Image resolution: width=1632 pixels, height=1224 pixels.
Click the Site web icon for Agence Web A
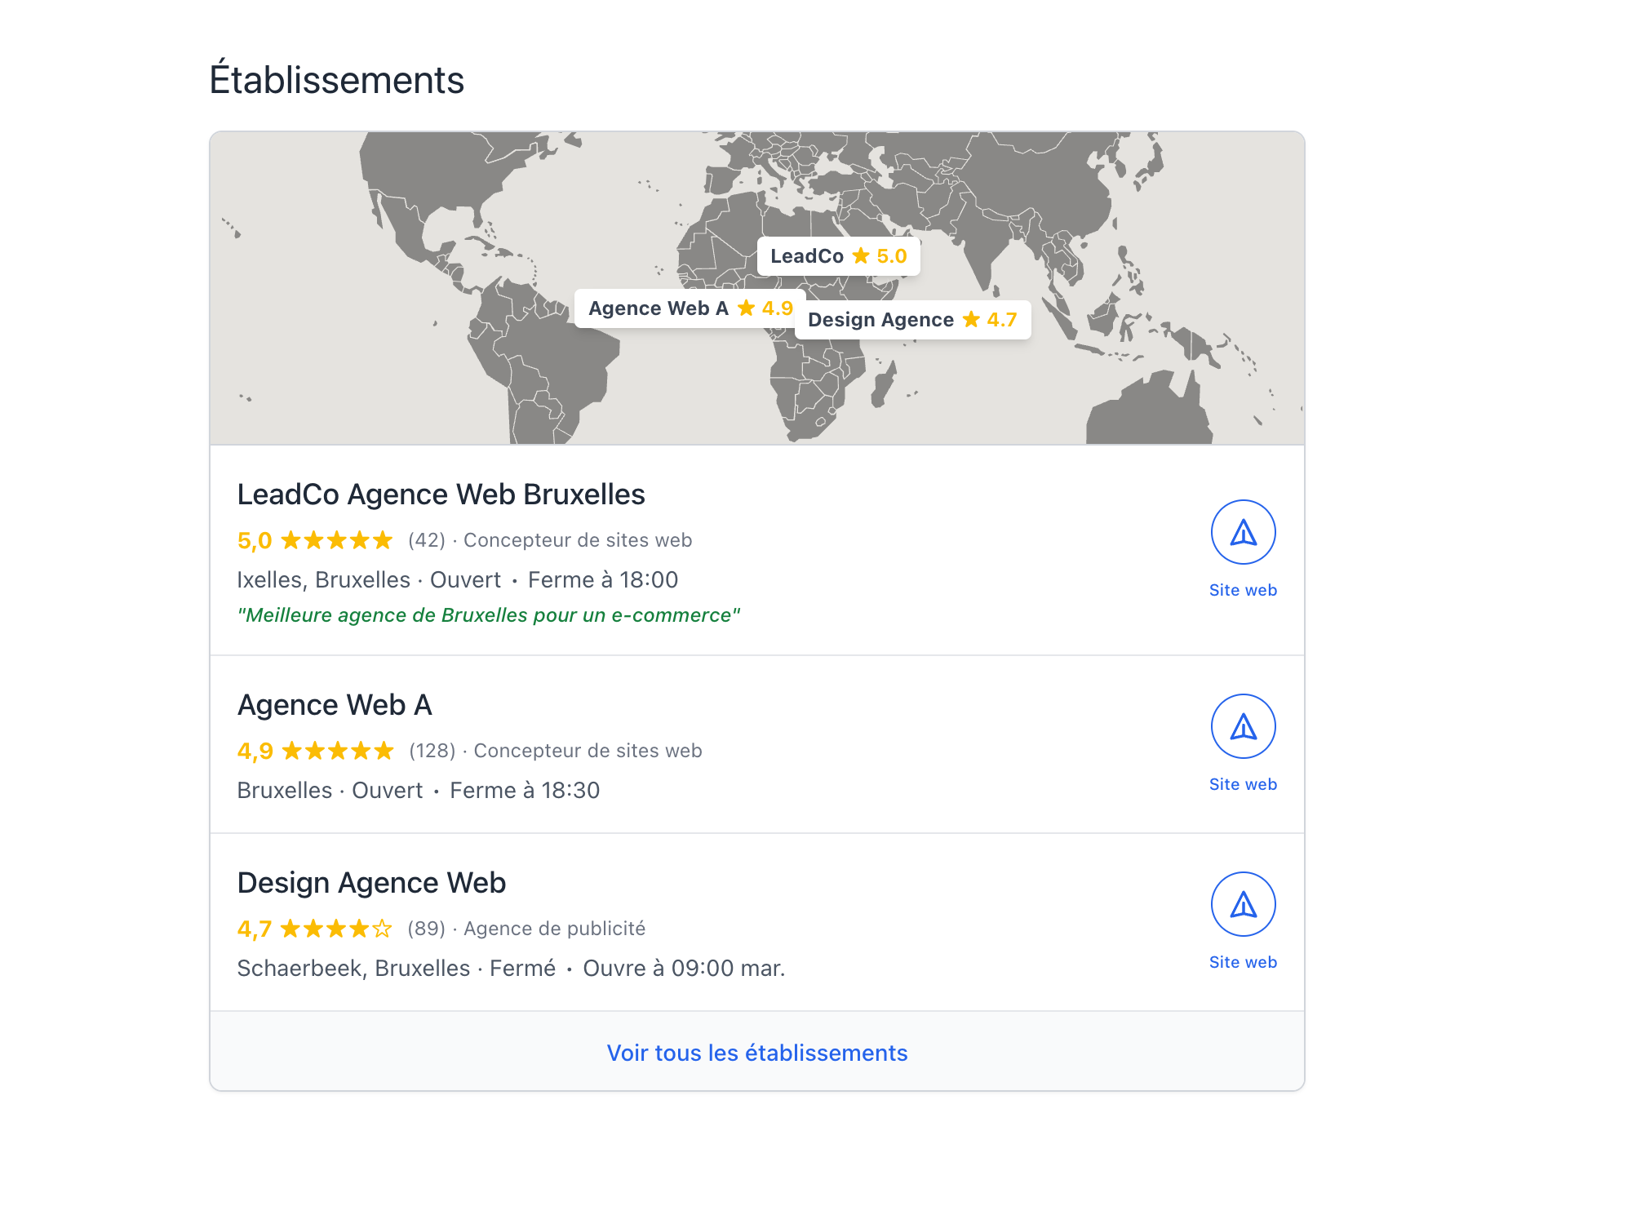(x=1242, y=725)
